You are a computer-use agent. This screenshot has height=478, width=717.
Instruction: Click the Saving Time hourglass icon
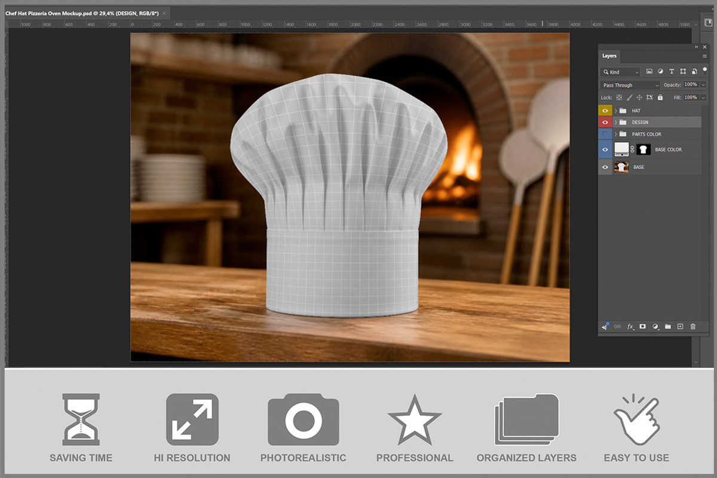[x=81, y=419]
